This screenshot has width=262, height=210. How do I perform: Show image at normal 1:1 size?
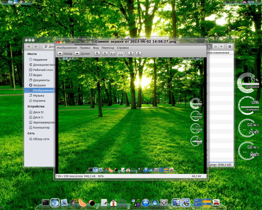point(113,53)
